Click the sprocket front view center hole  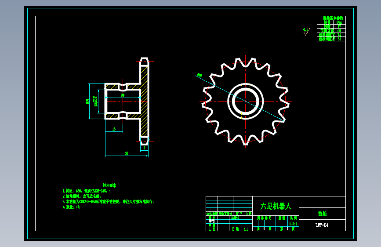(x=245, y=101)
